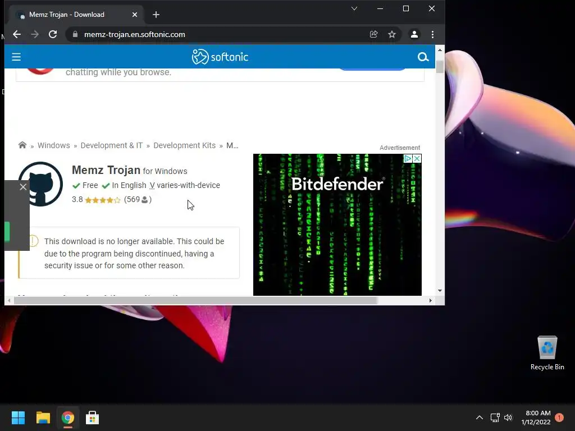Click the Bitdefender ad banner
The image size is (575, 431).
pos(337,224)
